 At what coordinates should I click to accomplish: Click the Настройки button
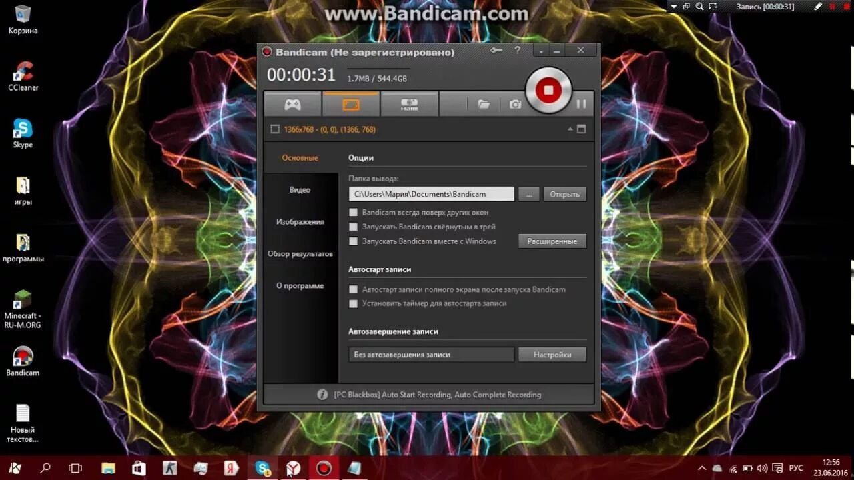[552, 355]
